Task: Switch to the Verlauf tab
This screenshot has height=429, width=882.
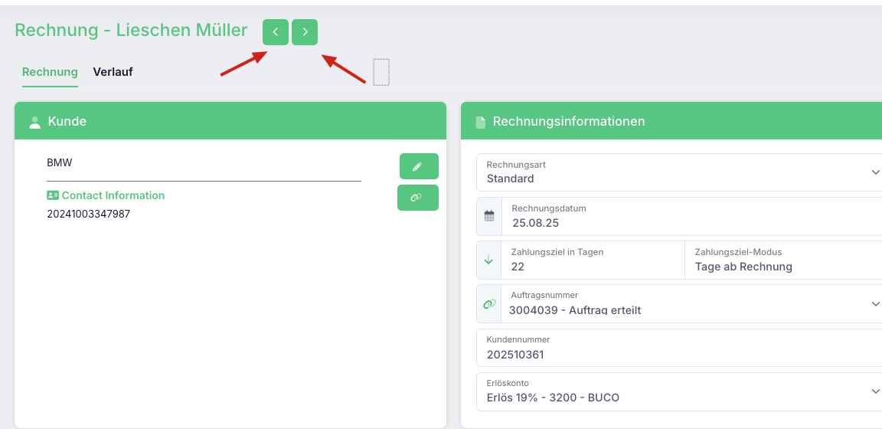Action: pos(113,72)
